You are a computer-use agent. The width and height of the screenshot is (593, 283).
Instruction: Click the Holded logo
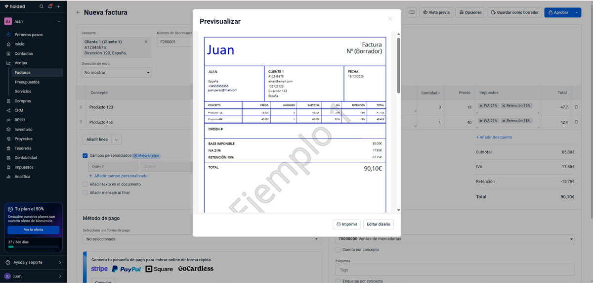coord(15,6)
